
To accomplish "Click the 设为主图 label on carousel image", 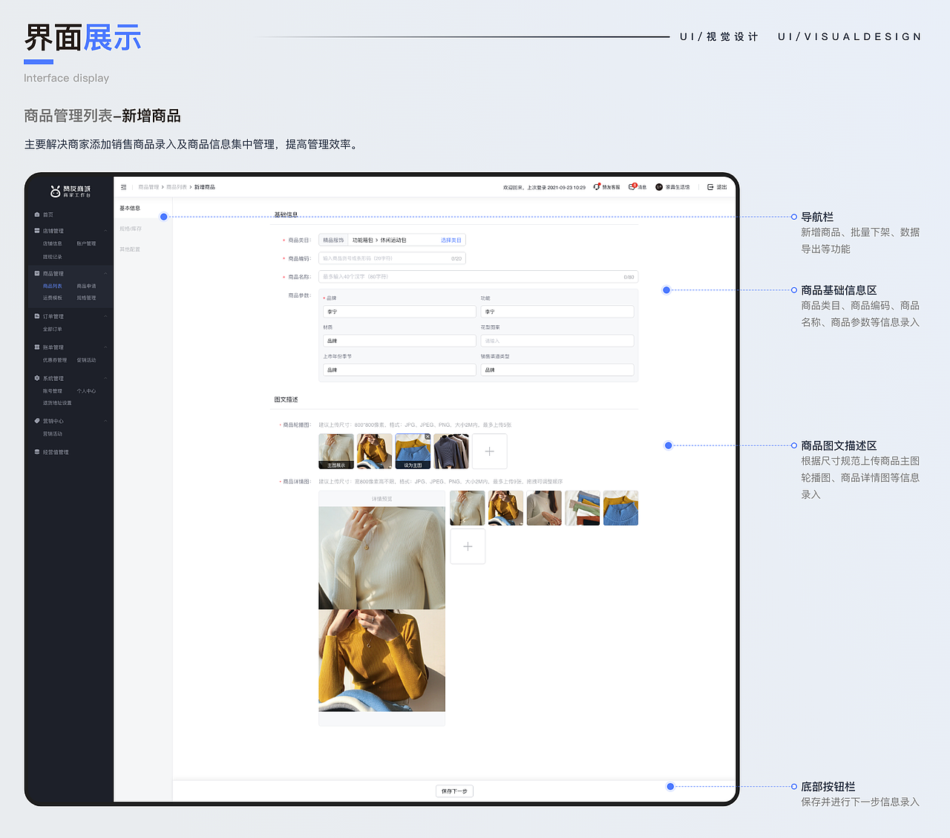I will (413, 465).
